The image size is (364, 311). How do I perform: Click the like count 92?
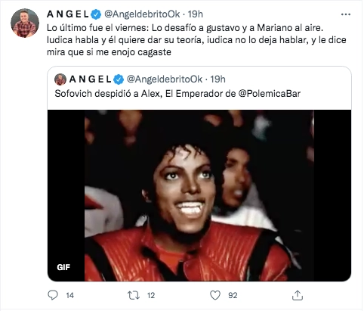pos(233,295)
